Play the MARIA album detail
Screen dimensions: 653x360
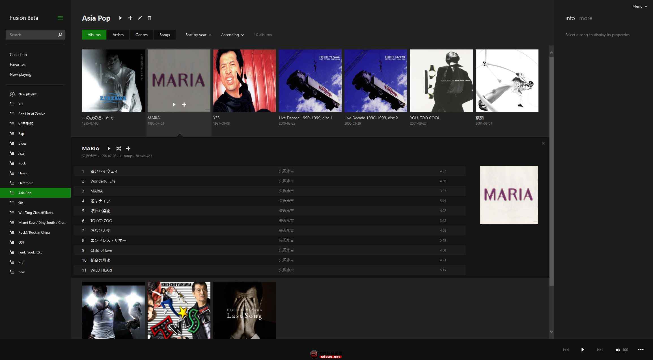[x=109, y=149]
